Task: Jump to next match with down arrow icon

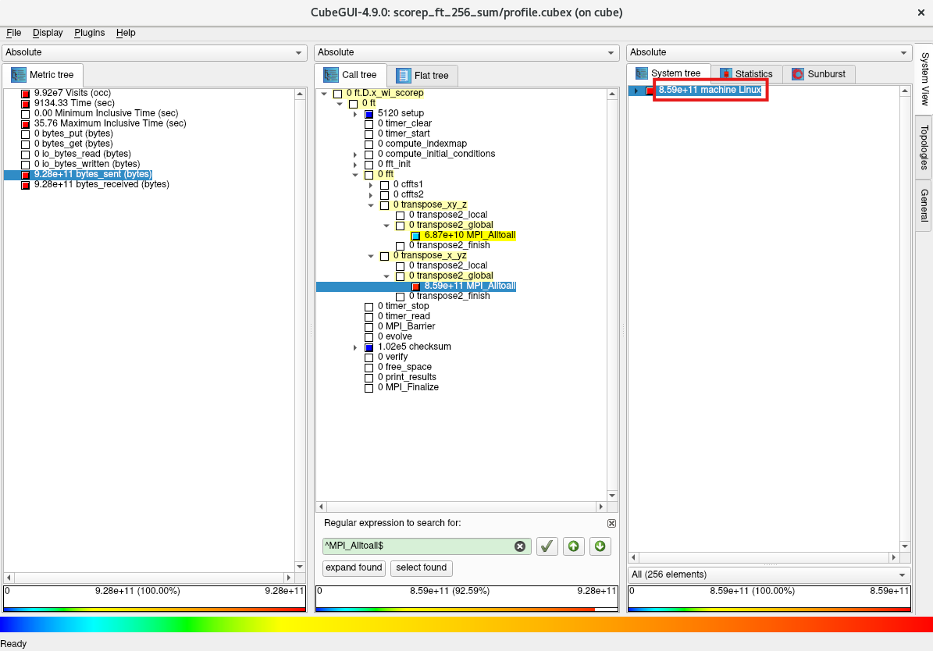Action: (600, 546)
